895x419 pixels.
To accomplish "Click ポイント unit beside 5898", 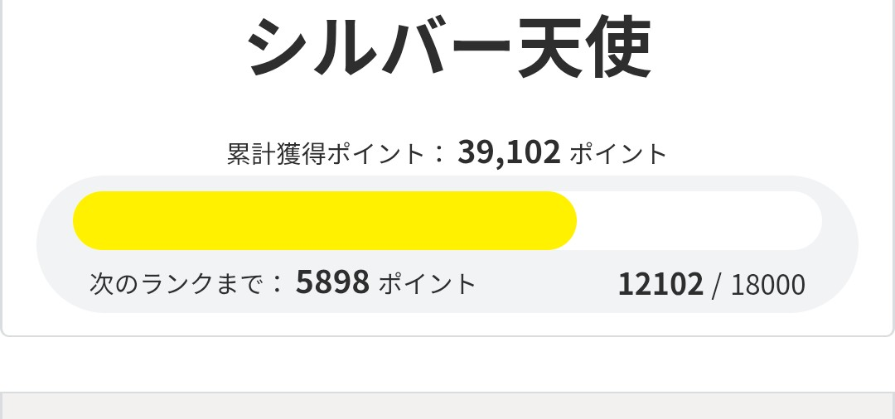I will point(428,284).
